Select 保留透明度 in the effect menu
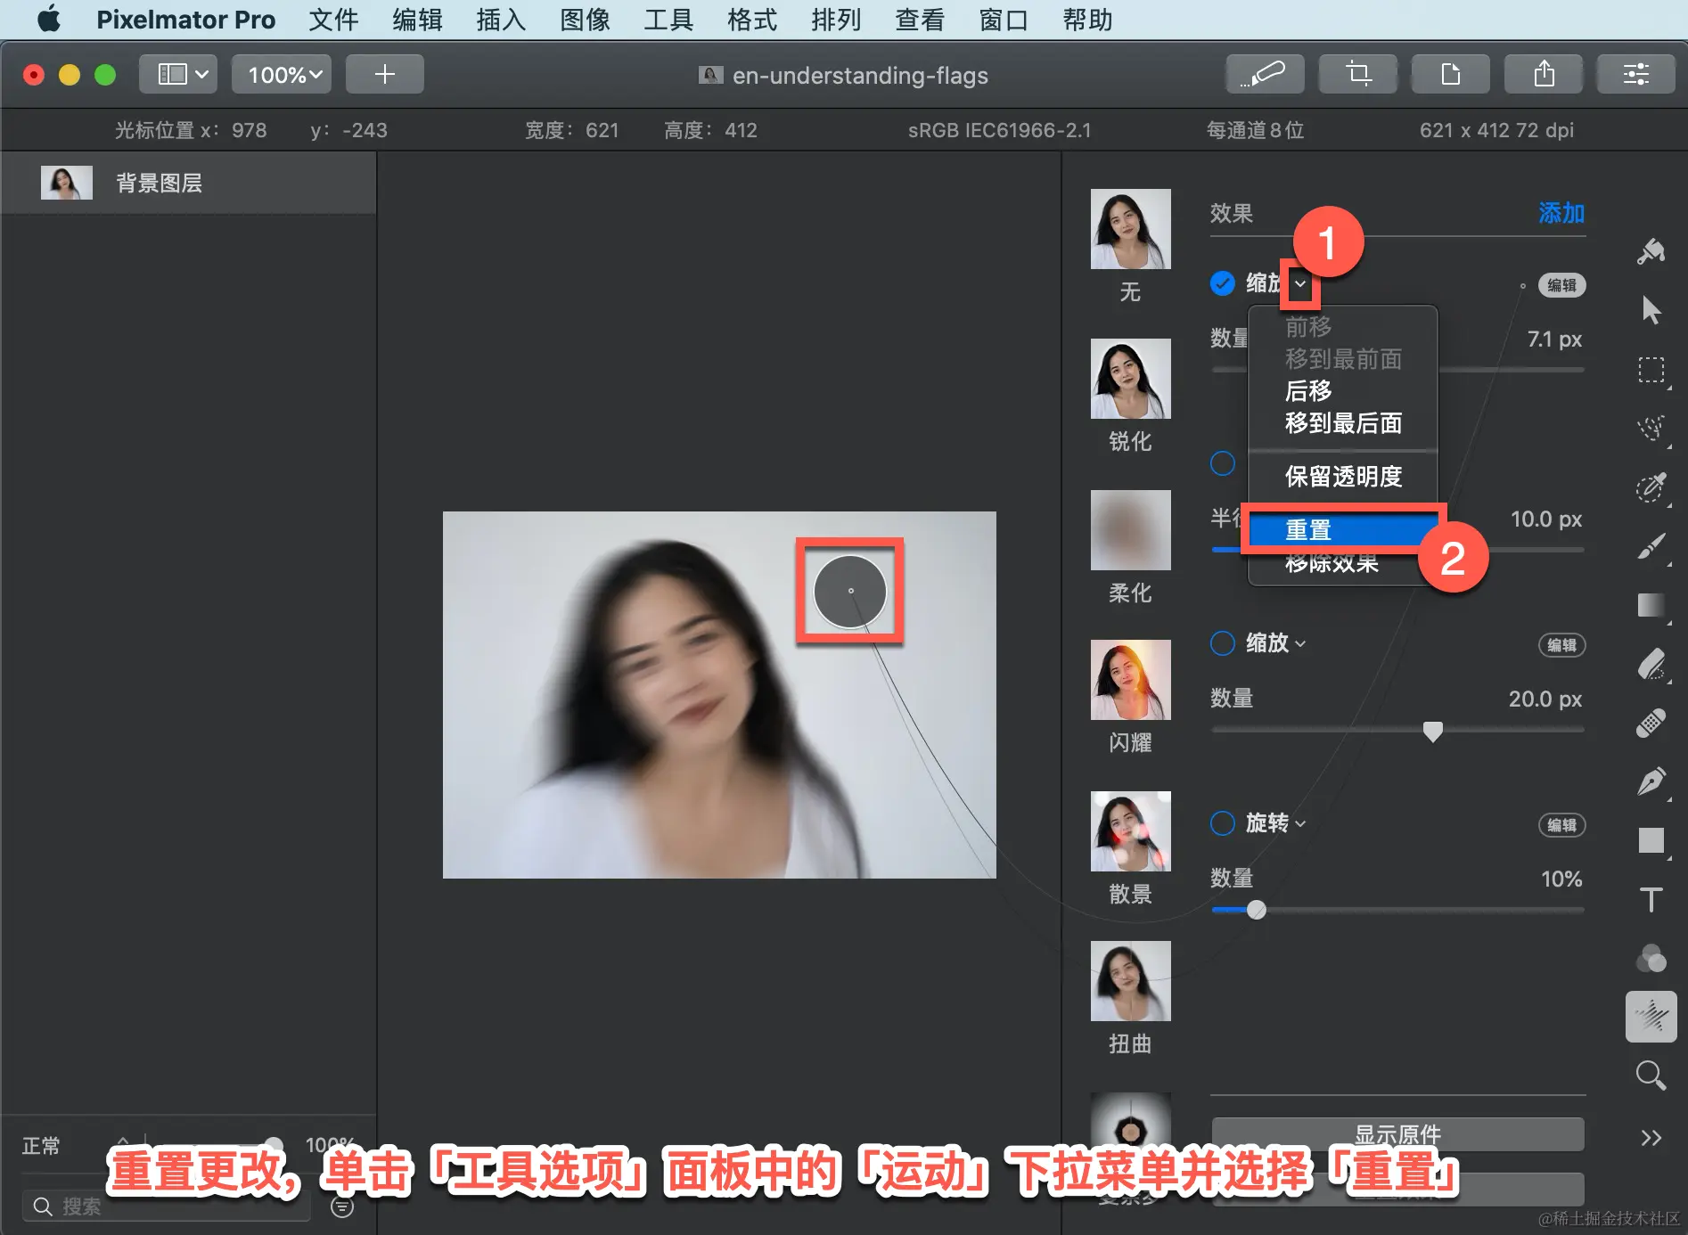 (1343, 477)
